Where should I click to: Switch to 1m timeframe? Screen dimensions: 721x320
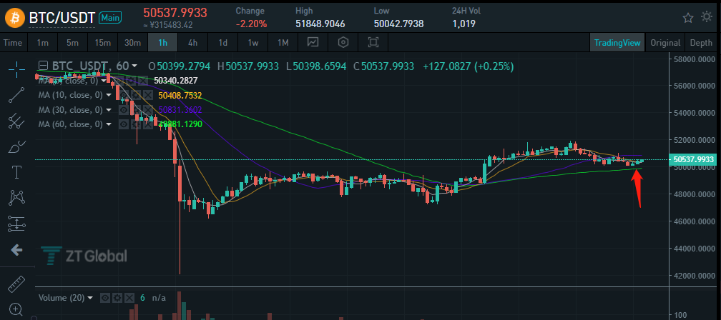pyautogui.click(x=43, y=43)
